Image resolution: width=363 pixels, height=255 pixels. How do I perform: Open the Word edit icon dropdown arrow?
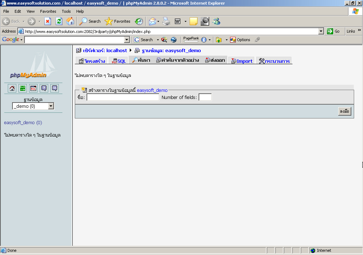185,21
